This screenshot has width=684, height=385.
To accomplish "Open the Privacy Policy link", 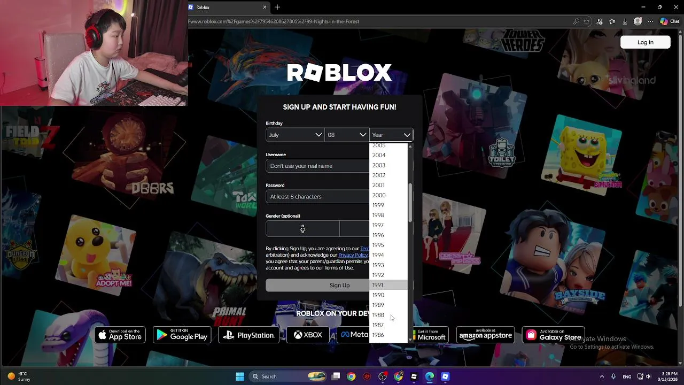I will pyautogui.click(x=353, y=255).
